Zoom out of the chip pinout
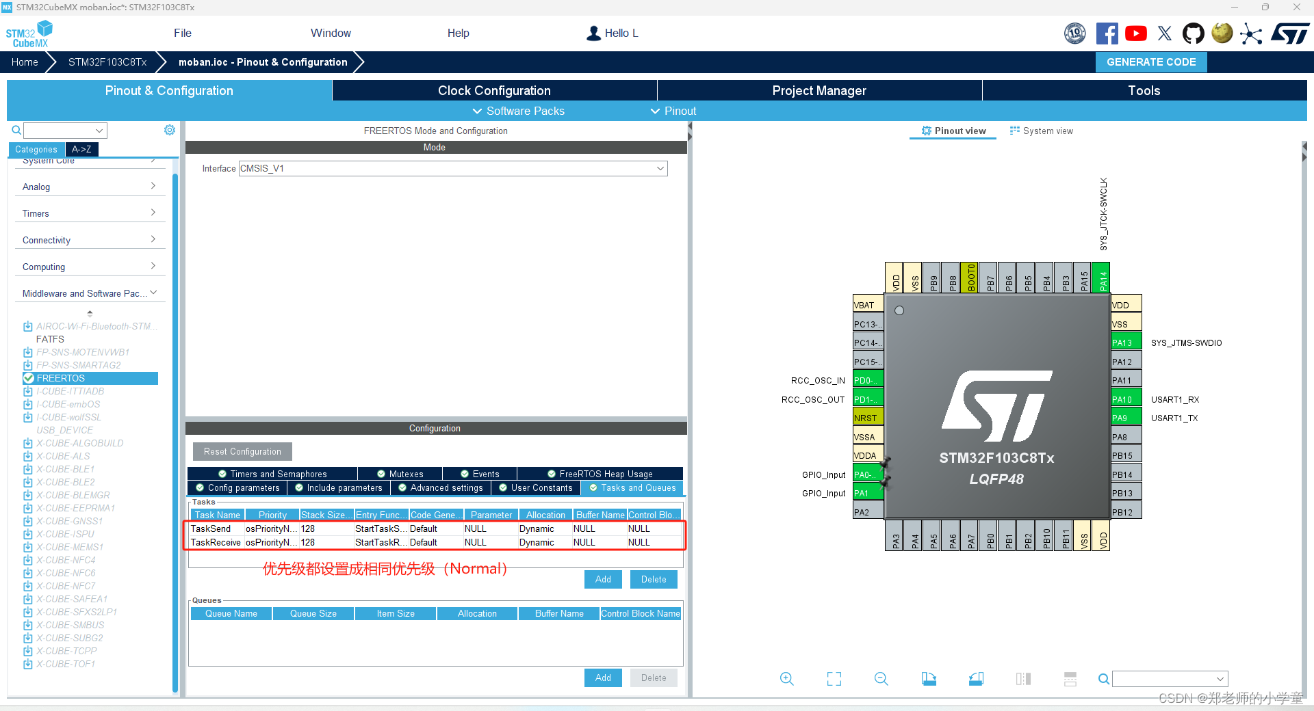Viewport: 1314px width, 711px height. click(881, 679)
